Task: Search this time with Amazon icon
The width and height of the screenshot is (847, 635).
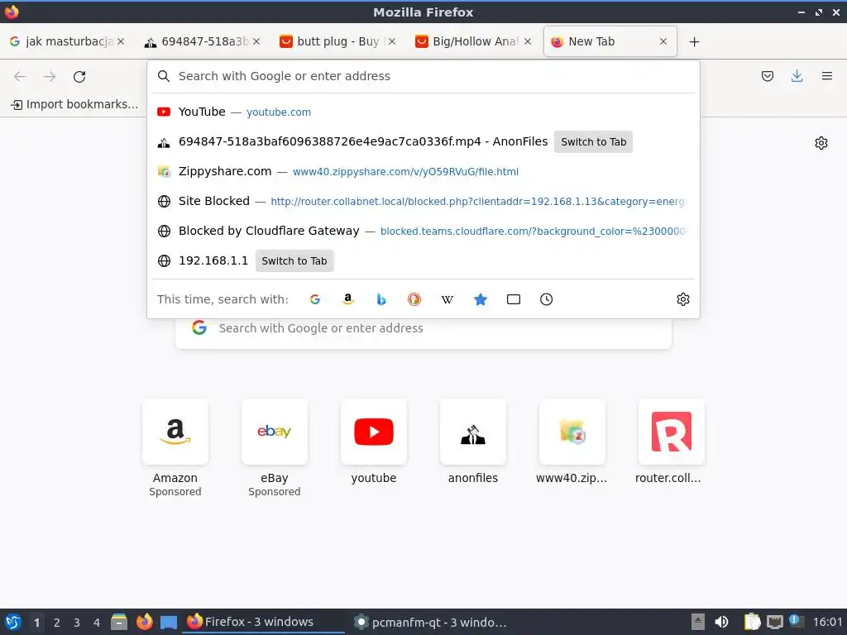Action: pos(348,299)
